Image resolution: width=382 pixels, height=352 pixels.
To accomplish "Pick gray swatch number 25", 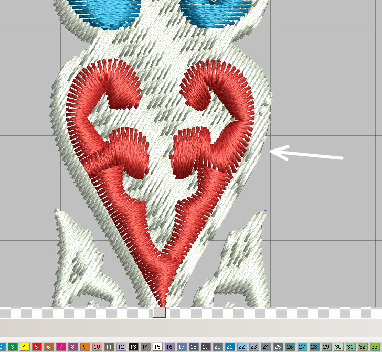I will (x=278, y=347).
